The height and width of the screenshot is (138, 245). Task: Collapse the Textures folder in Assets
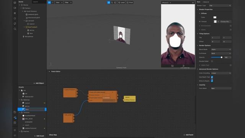click(x=20, y=112)
